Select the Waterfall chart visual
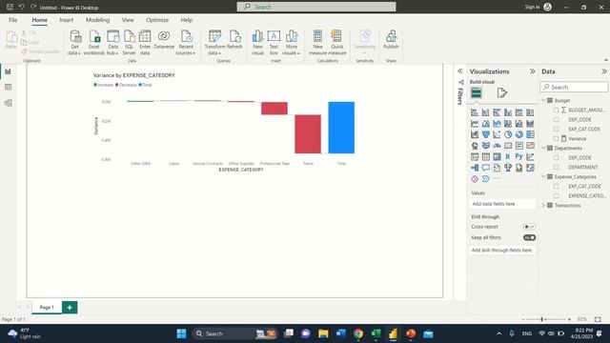Image resolution: width=610 pixels, height=343 pixels. pyautogui.click(x=475, y=134)
